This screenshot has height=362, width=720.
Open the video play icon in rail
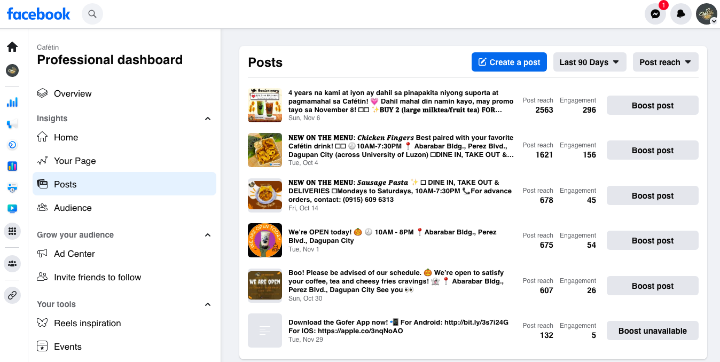[x=12, y=209]
